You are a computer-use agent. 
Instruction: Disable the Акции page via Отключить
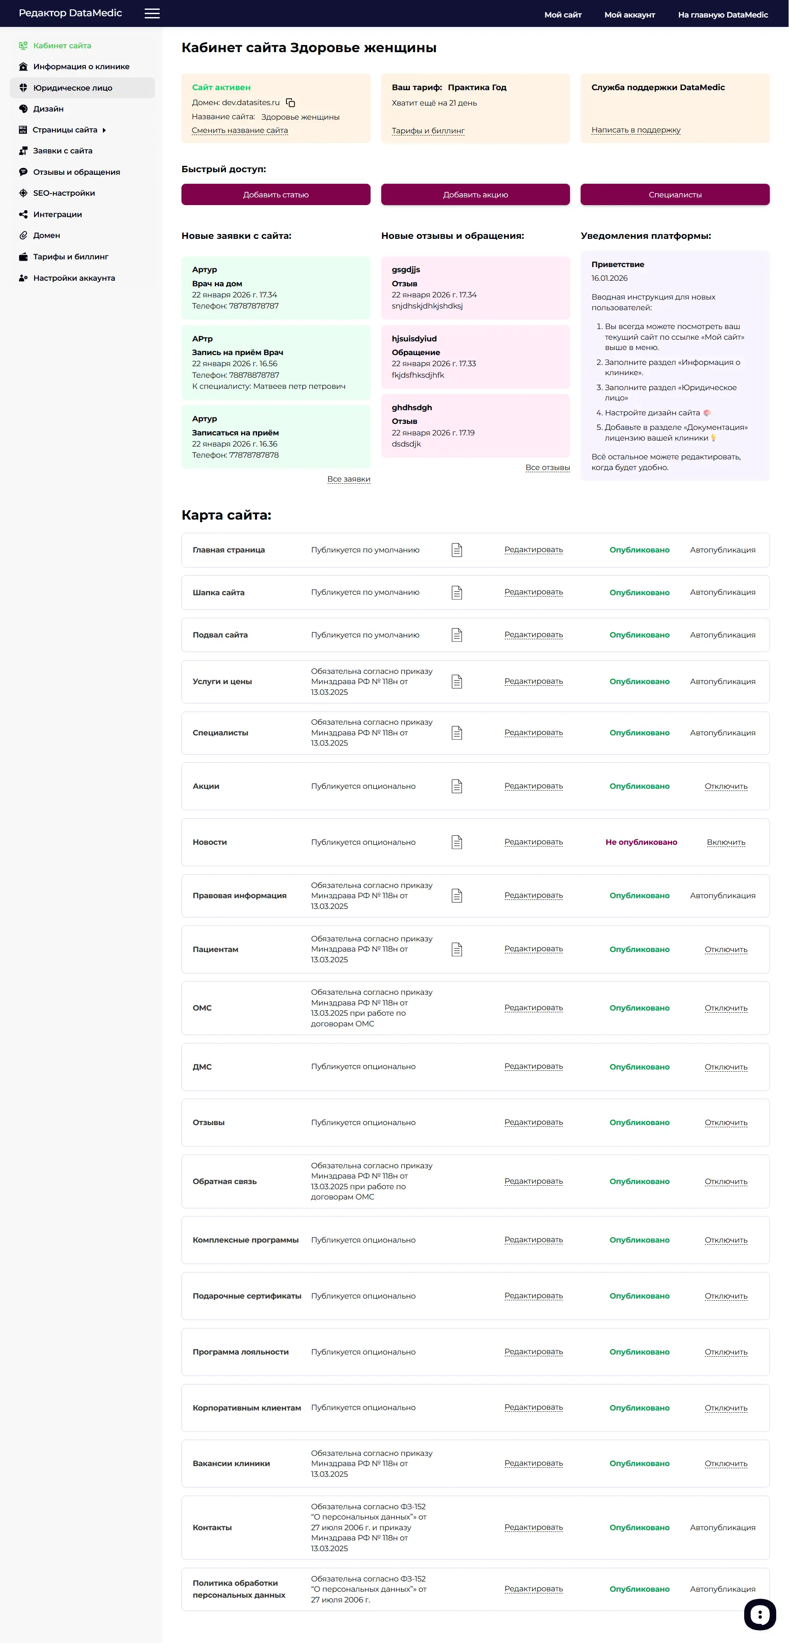[x=725, y=786]
